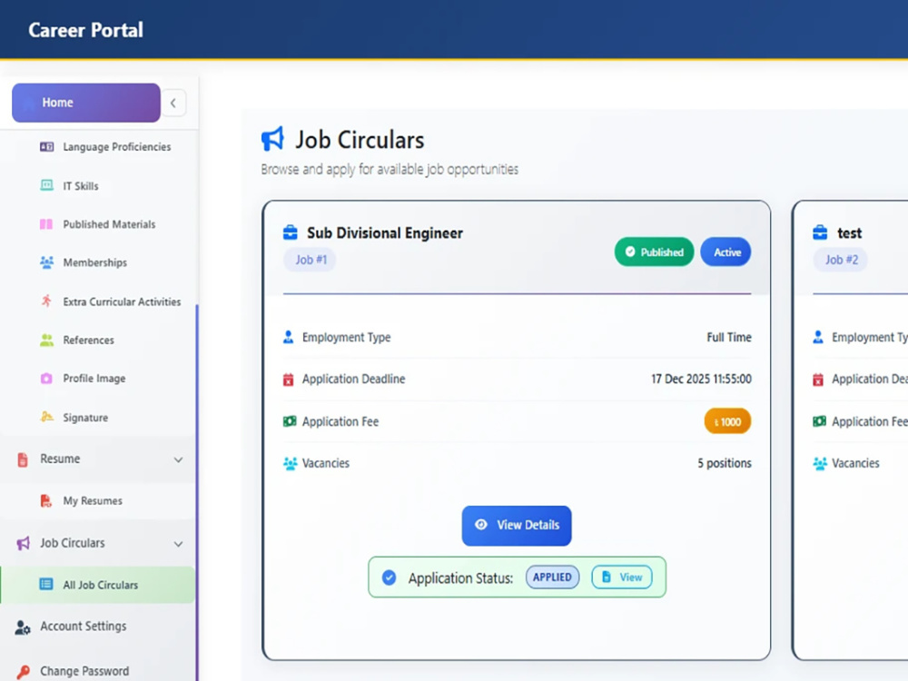
Task: Click the Account Settings user-gear icon
Action: coord(23,627)
